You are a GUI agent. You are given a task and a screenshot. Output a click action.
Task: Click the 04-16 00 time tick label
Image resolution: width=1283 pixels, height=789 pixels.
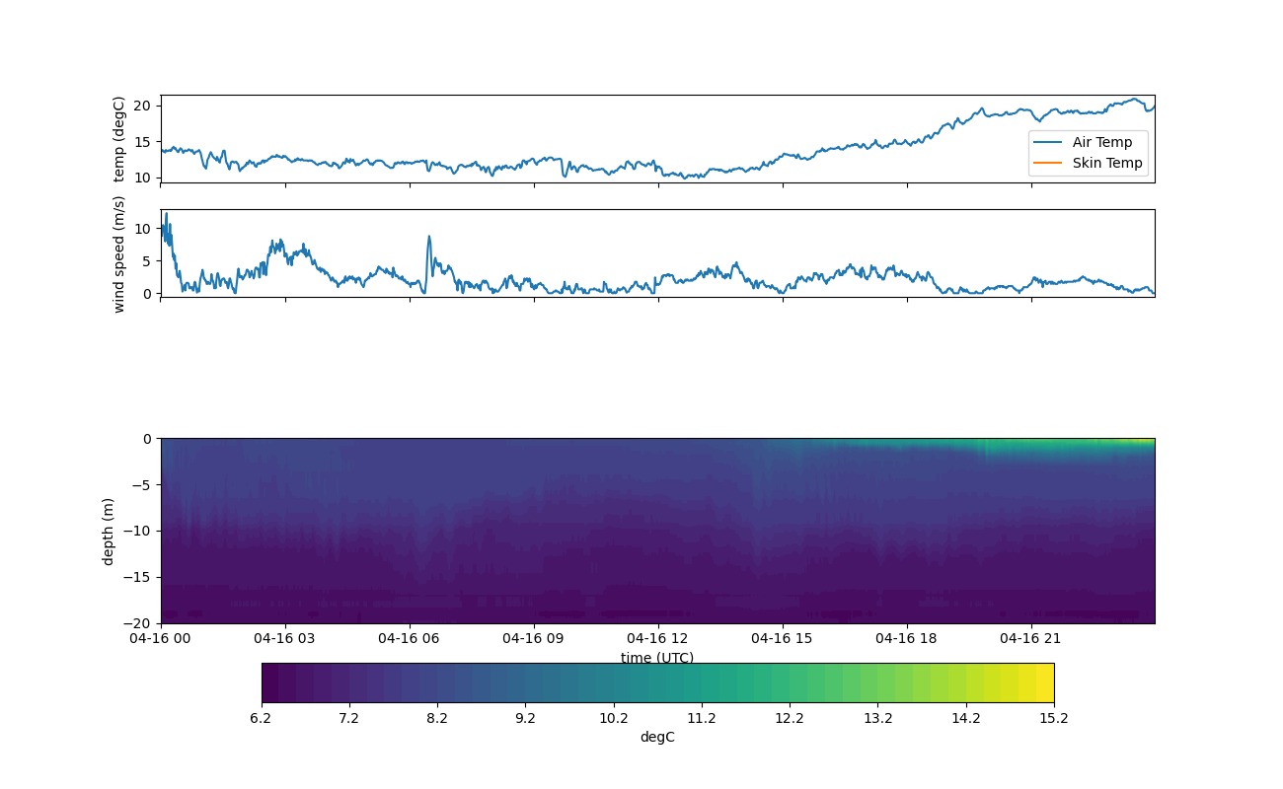click(x=161, y=638)
